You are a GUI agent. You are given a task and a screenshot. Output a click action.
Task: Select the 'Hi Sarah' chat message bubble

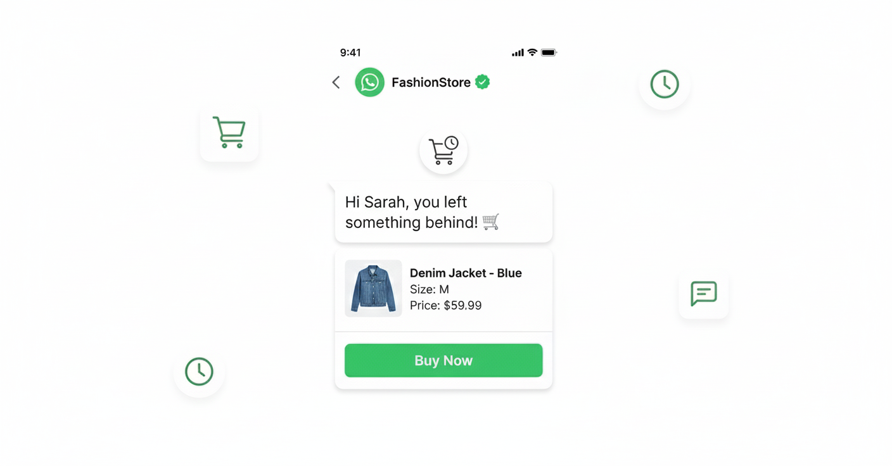coord(443,212)
